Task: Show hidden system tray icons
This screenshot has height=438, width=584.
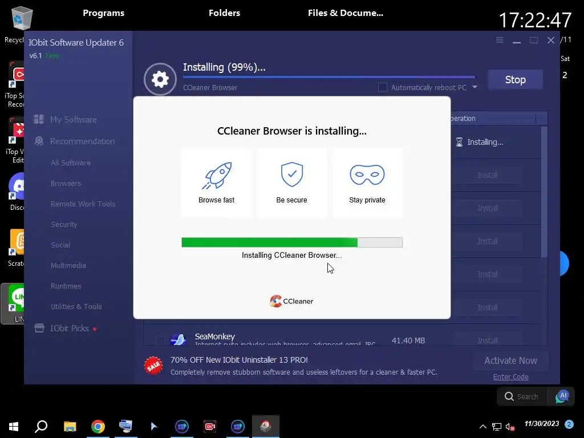Action: pyautogui.click(x=482, y=427)
